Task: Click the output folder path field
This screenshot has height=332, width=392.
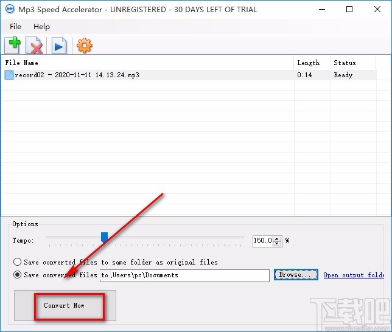Action: [184, 275]
